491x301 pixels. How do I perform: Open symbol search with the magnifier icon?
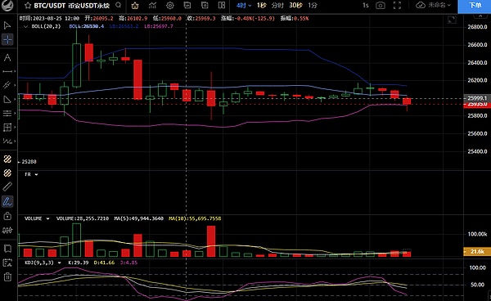click(118, 5)
